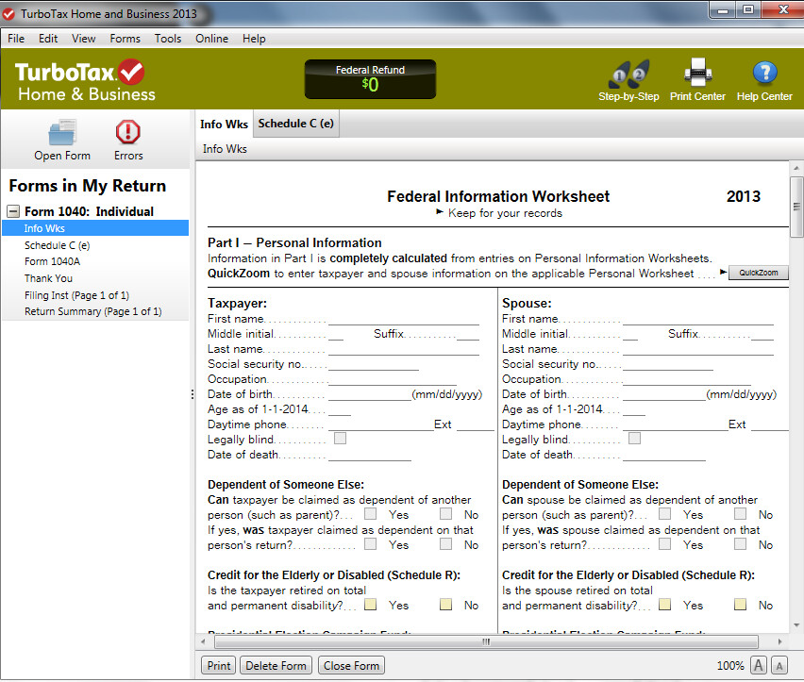Image resolution: width=804 pixels, height=682 pixels.
Task: Decrease text size with small A icon
Action: pyautogui.click(x=779, y=666)
